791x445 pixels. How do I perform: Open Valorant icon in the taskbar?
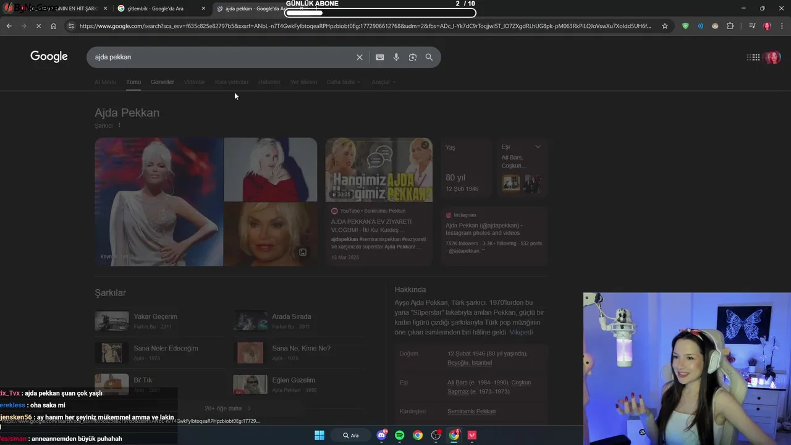pyautogui.click(x=472, y=435)
